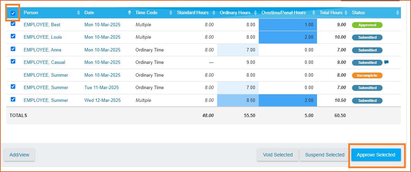Image resolution: width=411 pixels, height=172 pixels.
Task: Uncheck the EMPLOYEE, Anne row checkbox
Action: (x=13, y=49)
